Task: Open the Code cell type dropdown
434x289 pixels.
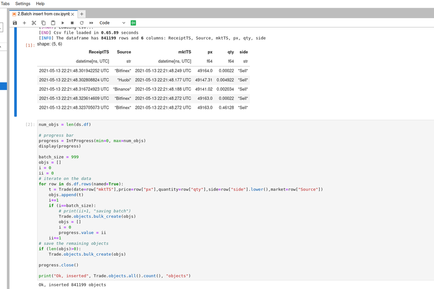Action: pyautogui.click(x=113, y=23)
